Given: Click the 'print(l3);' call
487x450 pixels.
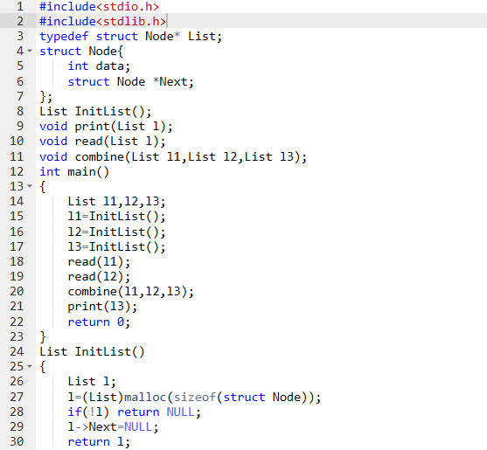Looking at the screenshot, I should click(x=102, y=307).
